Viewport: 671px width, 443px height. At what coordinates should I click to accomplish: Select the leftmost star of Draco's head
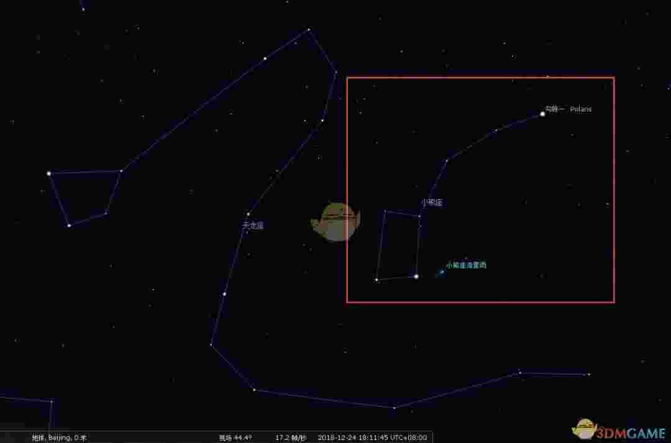point(50,172)
